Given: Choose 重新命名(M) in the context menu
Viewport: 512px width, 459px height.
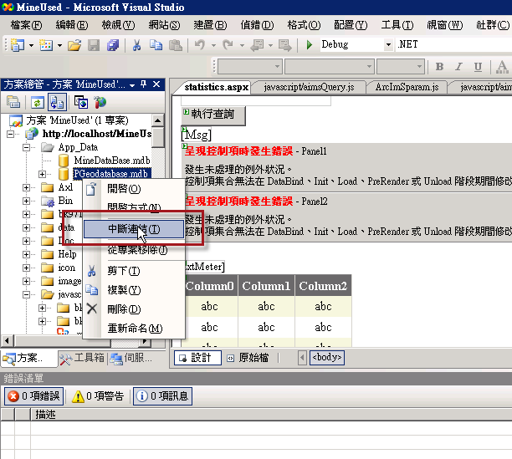Looking at the screenshot, I should point(134,329).
